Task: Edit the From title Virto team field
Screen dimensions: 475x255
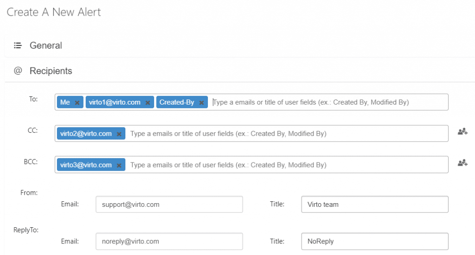Action: pos(375,204)
